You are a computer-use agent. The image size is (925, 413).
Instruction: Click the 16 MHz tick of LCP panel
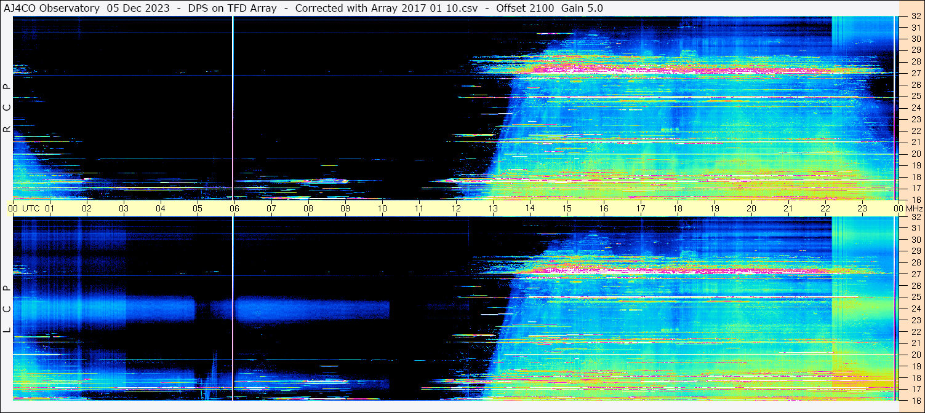click(915, 400)
